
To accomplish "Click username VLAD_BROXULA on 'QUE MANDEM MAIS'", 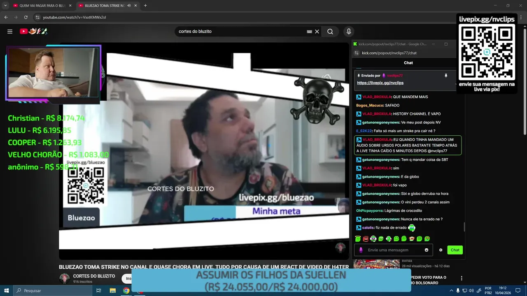I will point(377,97).
